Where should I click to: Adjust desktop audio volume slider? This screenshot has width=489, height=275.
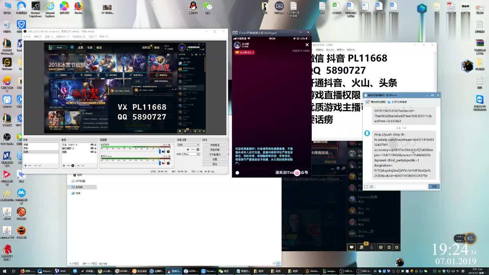tap(160, 152)
